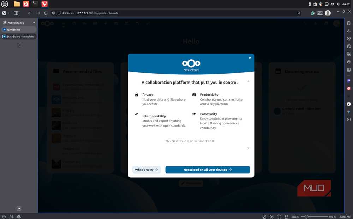The width and height of the screenshot is (353, 219).
Task: Open the Reading List side panel
Action: [x=349, y=70]
